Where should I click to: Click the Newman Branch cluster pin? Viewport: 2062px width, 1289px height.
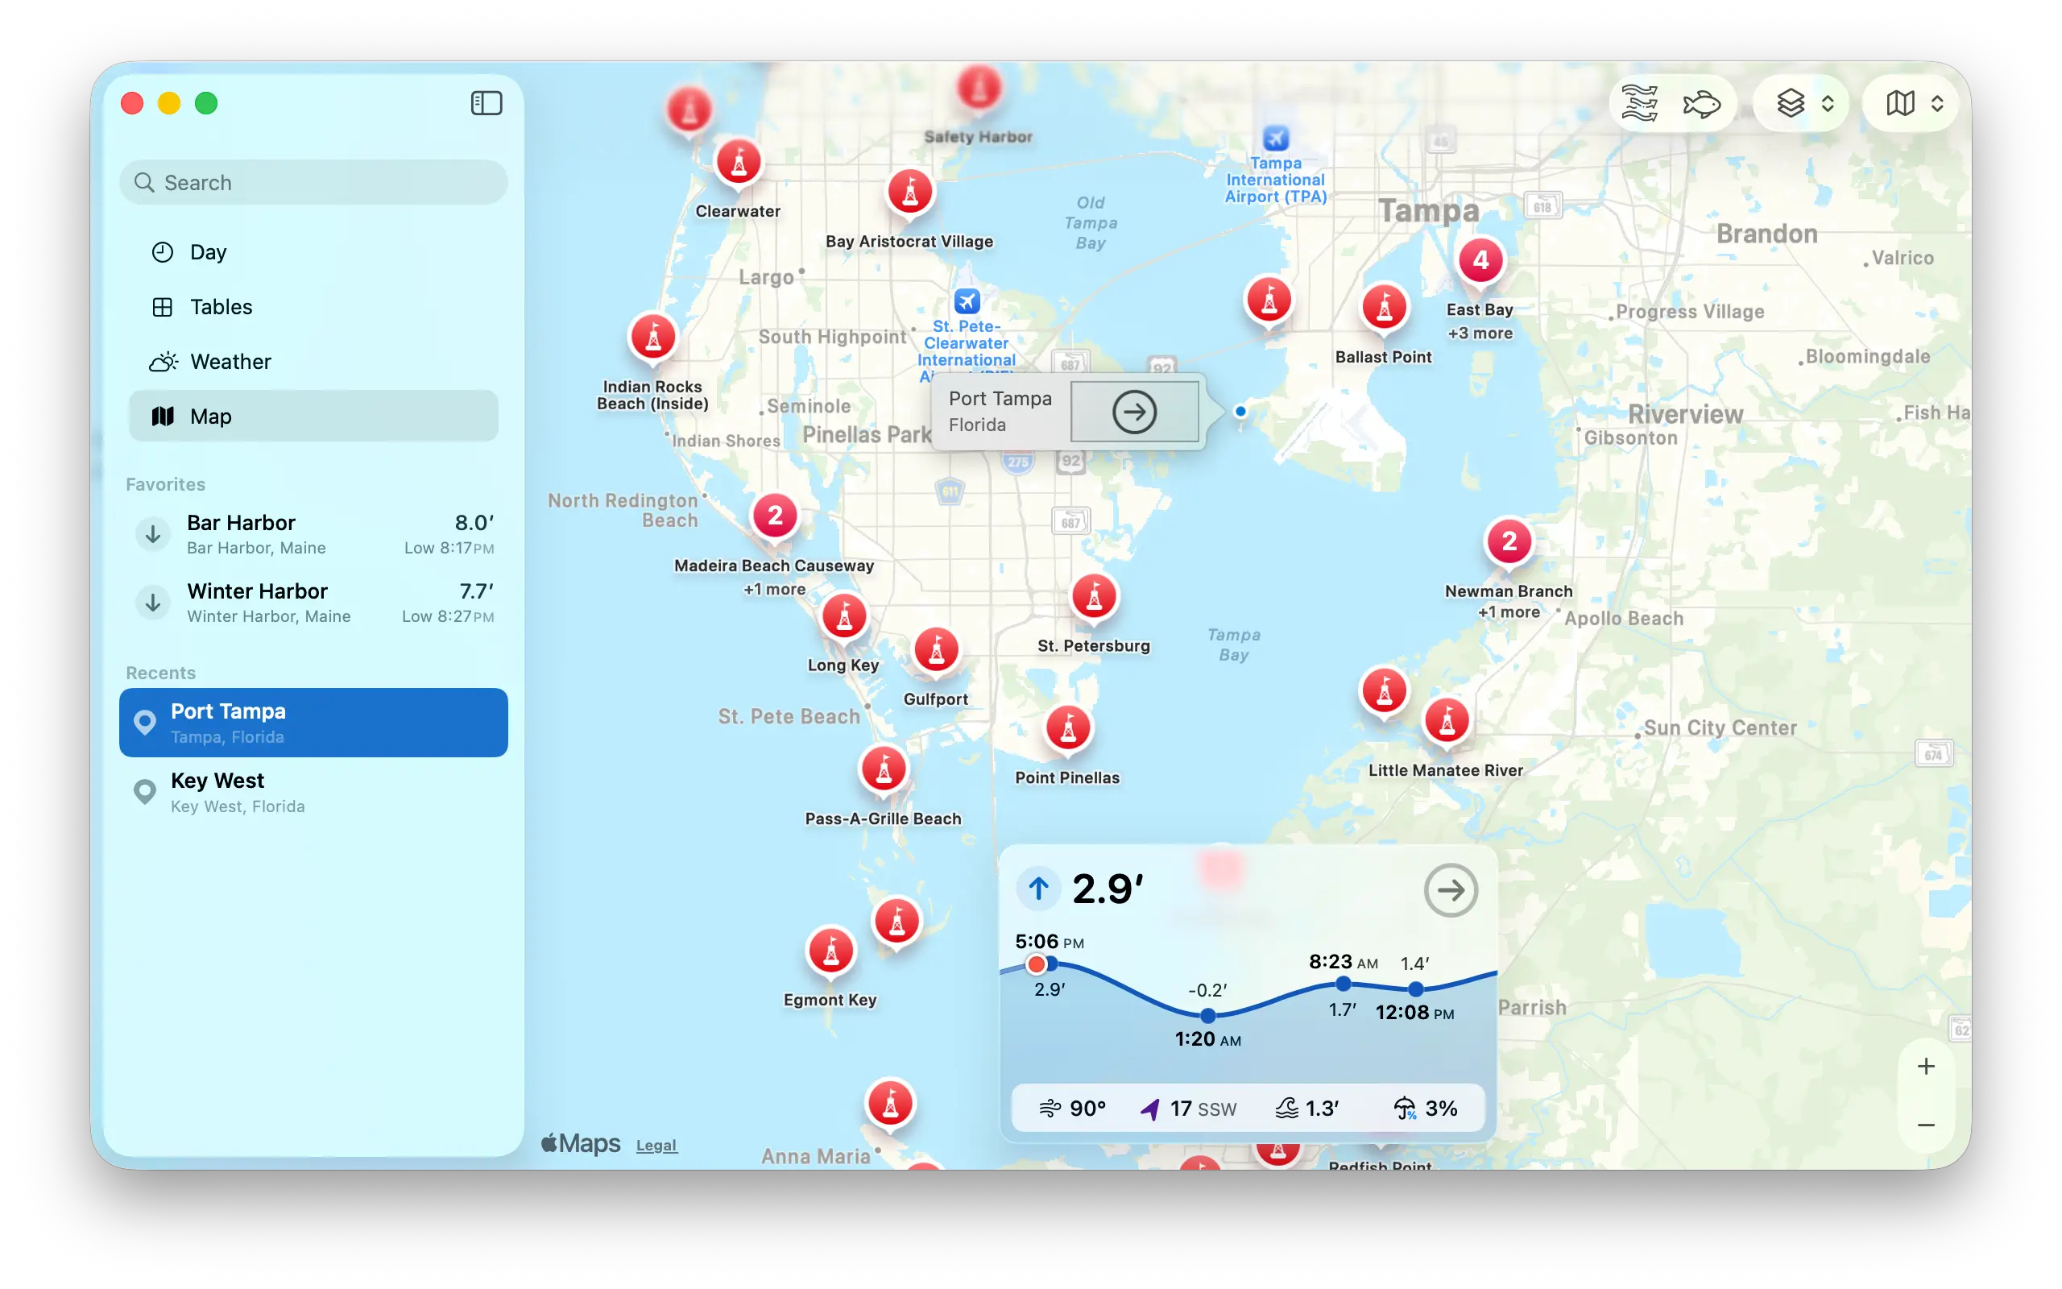[1509, 541]
